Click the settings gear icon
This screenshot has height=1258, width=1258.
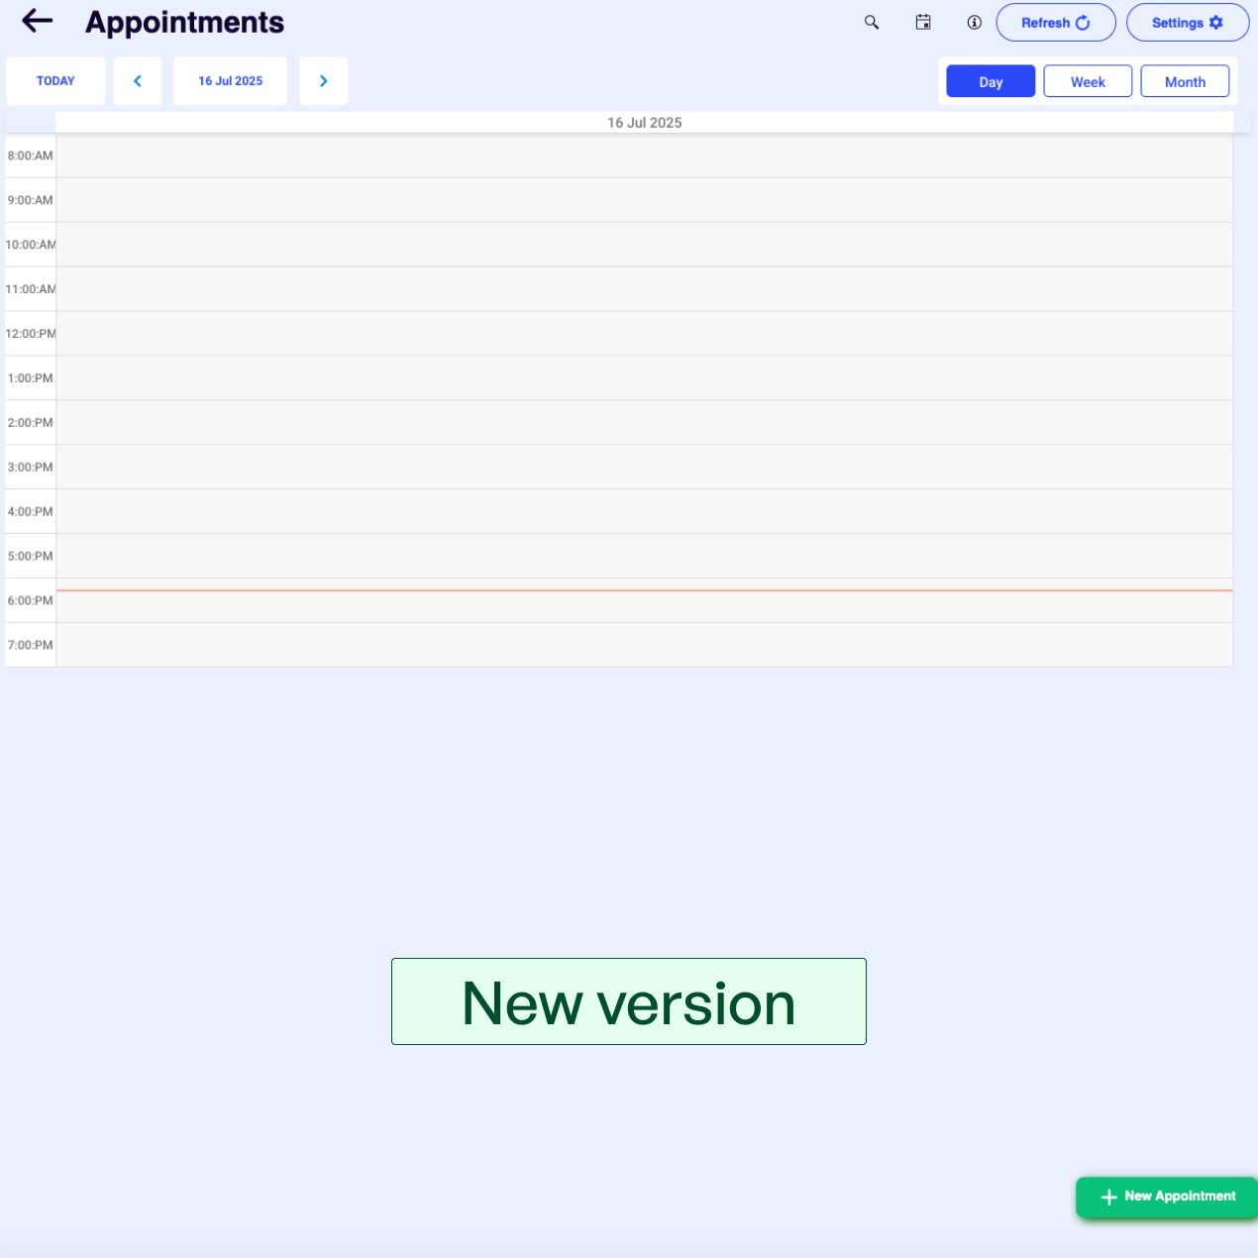(x=1216, y=22)
